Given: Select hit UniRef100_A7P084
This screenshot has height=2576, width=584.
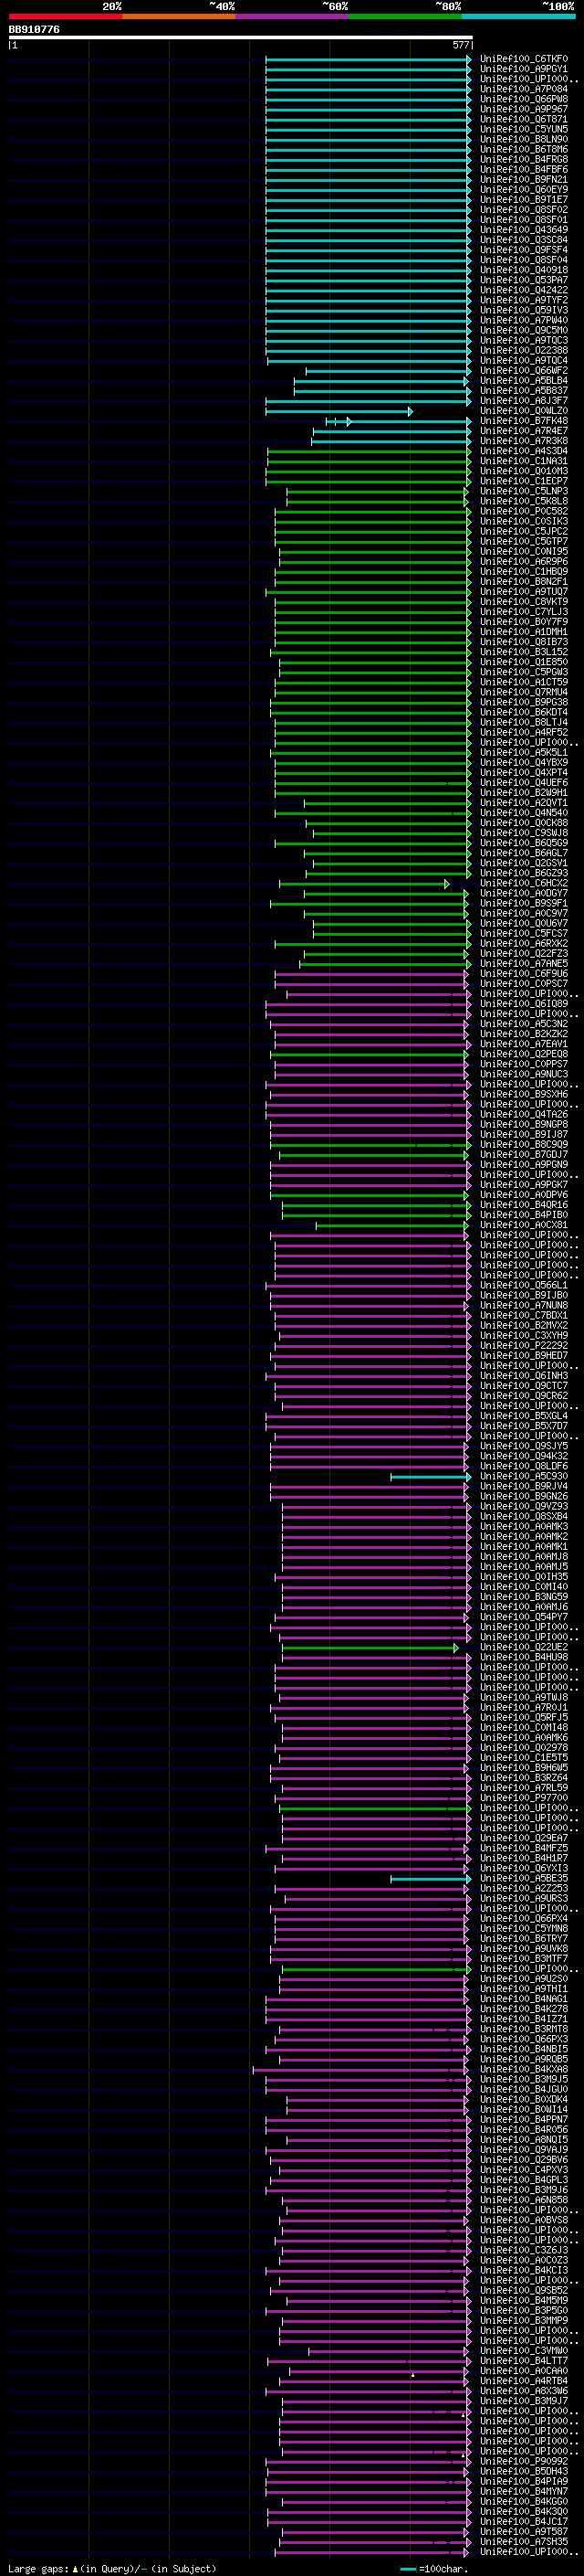Looking at the screenshot, I should click(x=523, y=89).
